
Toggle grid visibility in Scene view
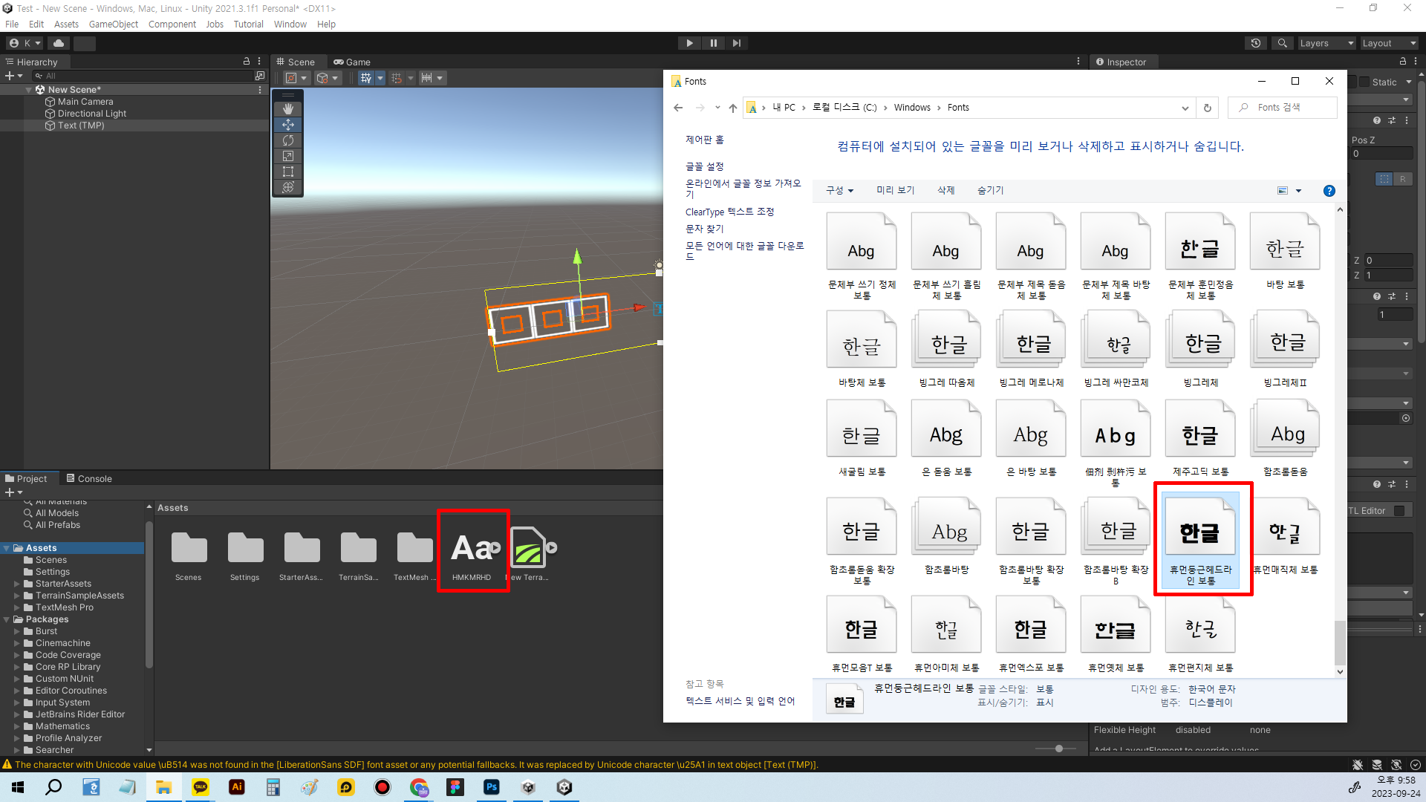click(366, 78)
